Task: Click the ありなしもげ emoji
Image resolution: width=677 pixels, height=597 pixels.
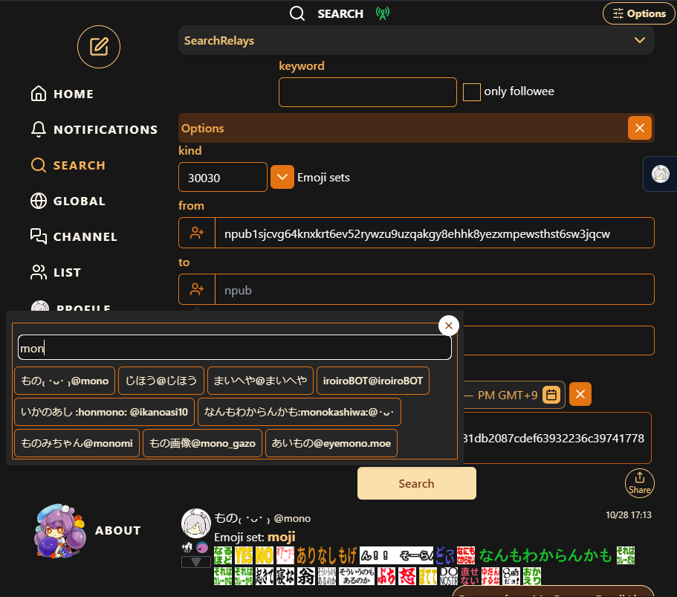Action: 326,555
